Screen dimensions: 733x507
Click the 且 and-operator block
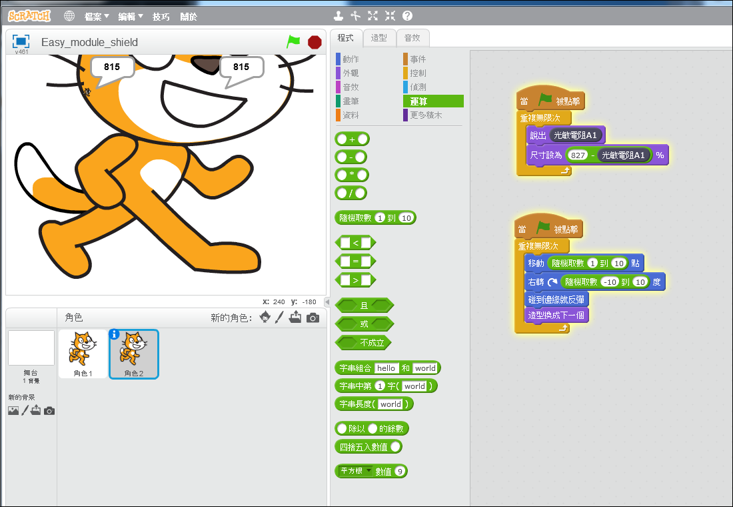[364, 306]
